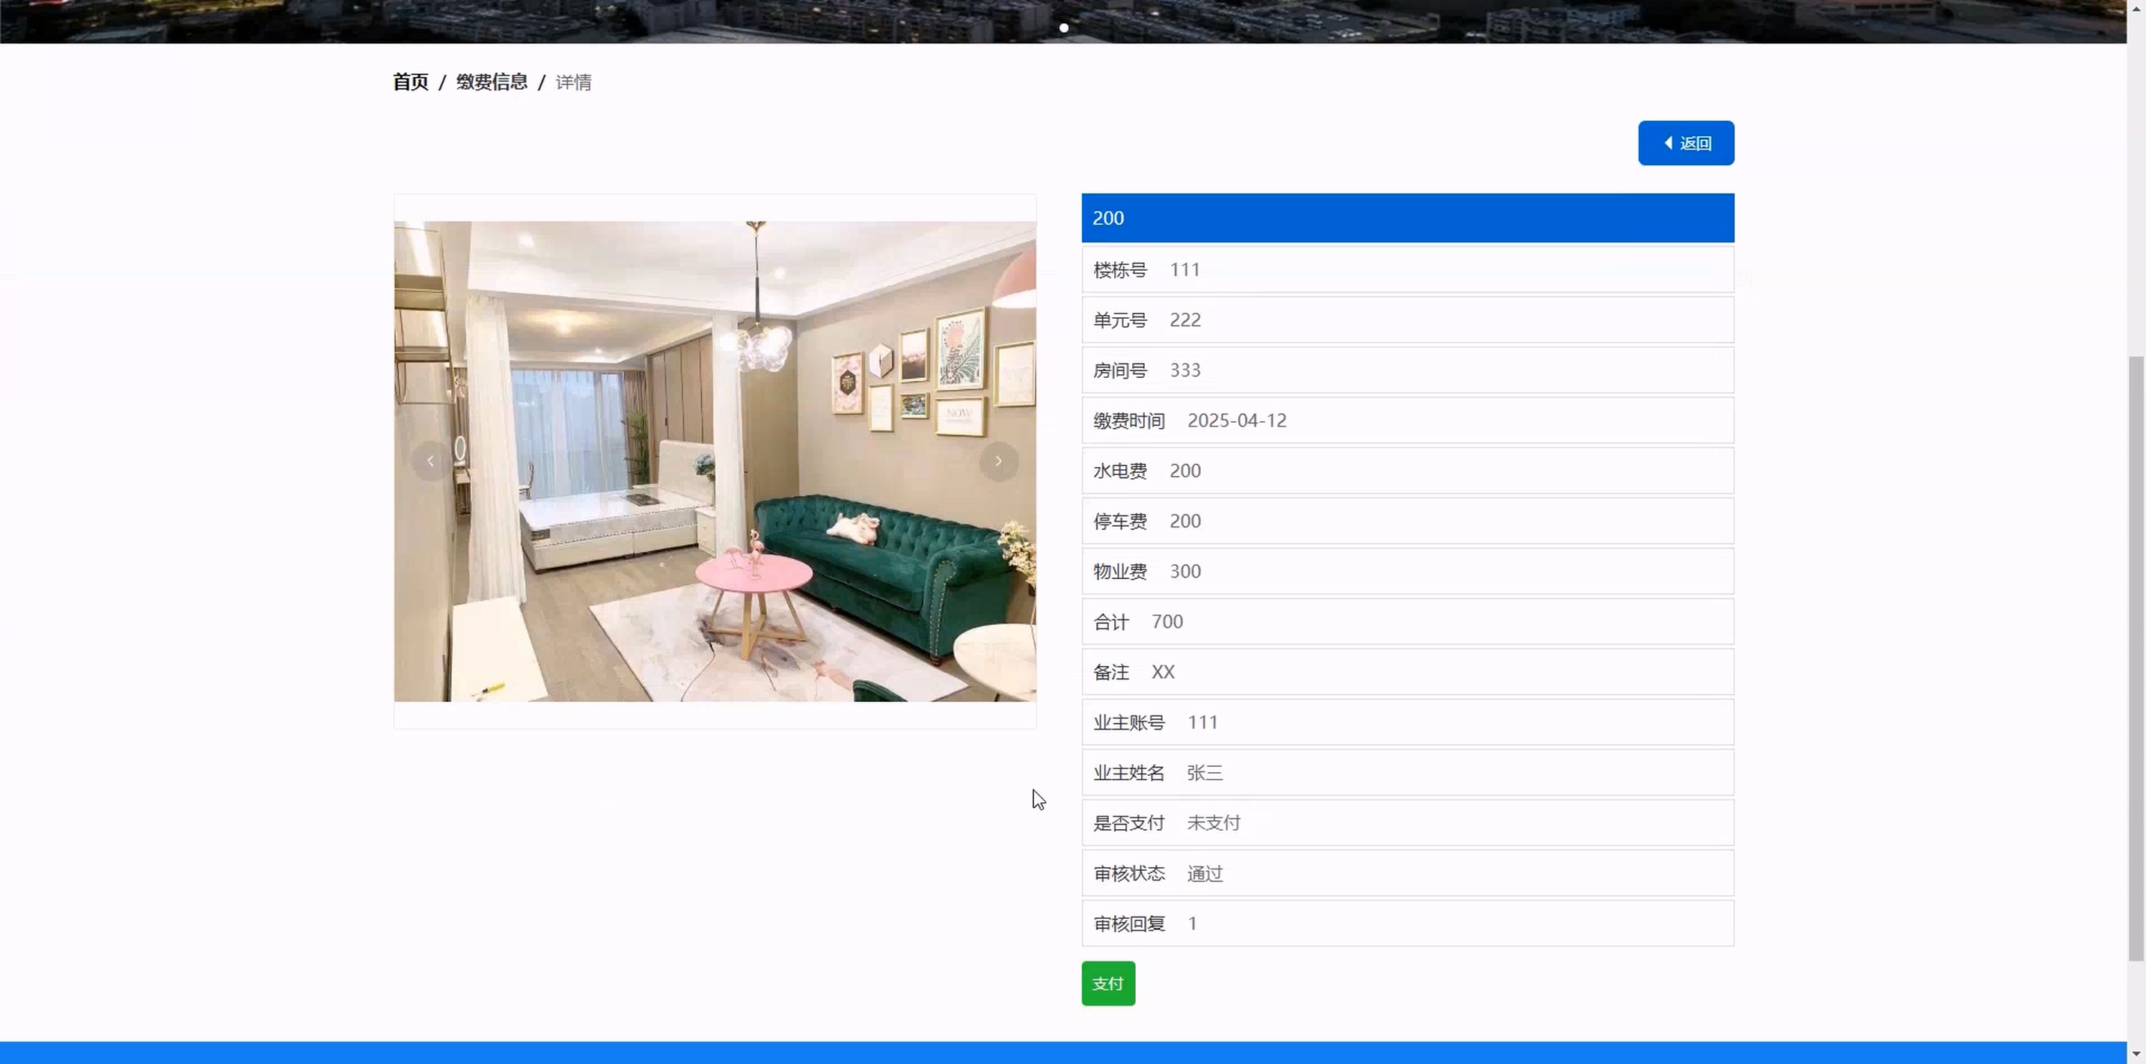Click the scrollbar down arrow
This screenshot has height=1064, width=2146.
2136,1055
